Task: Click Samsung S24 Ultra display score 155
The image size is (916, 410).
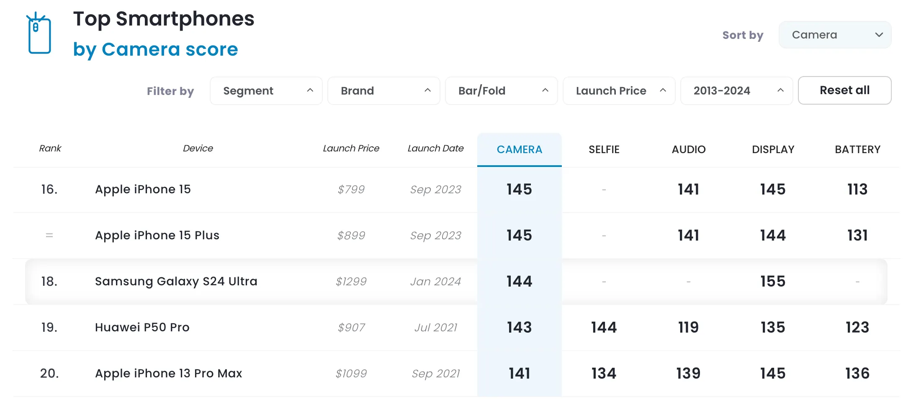Action: (773, 282)
